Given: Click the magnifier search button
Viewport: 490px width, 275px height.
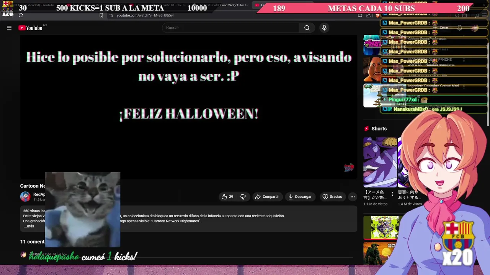Looking at the screenshot, I should pos(307,27).
